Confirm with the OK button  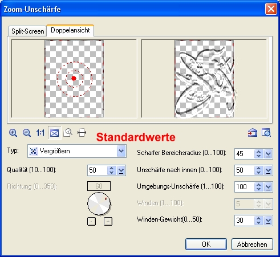point(206,244)
